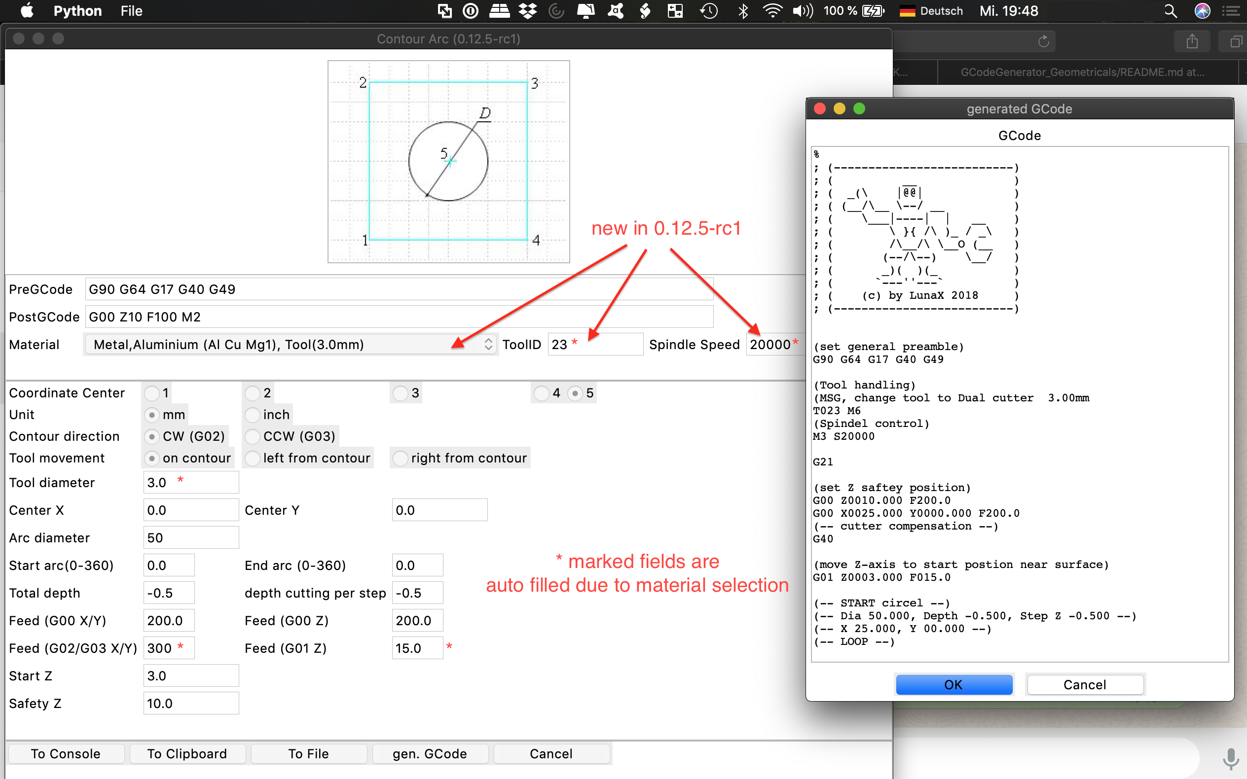1247x779 pixels.
Task: Click the browser share icon
Action: pyautogui.click(x=1191, y=41)
